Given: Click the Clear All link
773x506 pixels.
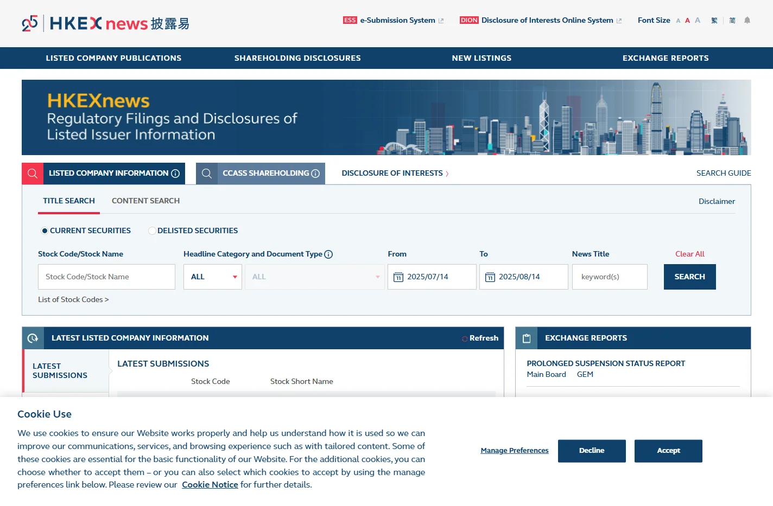Looking at the screenshot, I should click(x=690, y=254).
